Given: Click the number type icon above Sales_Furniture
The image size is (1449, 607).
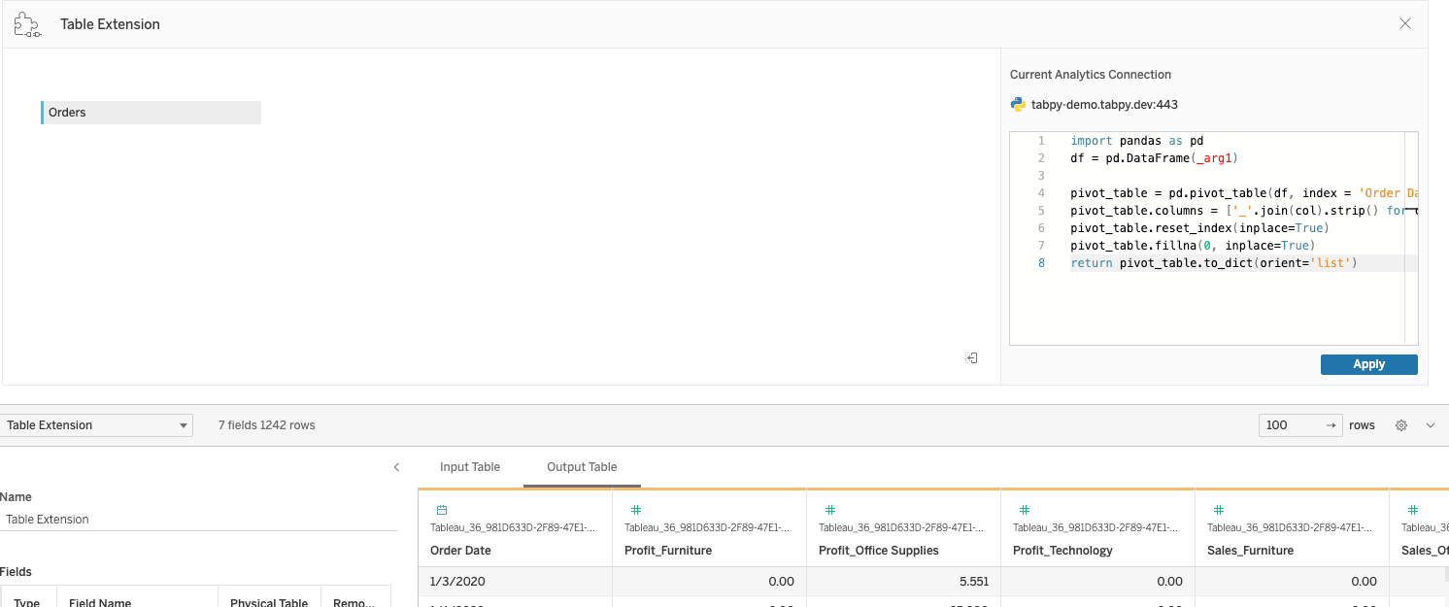Looking at the screenshot, I should tap(1219, 510).
